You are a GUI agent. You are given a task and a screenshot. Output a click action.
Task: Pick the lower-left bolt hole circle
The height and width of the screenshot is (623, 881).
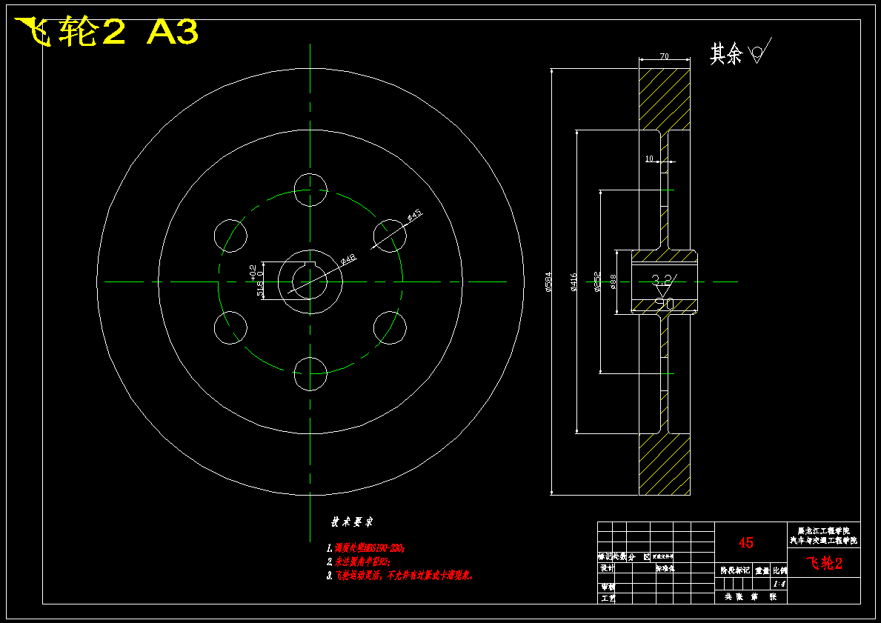pyautogui.click(x=230, y=327)
